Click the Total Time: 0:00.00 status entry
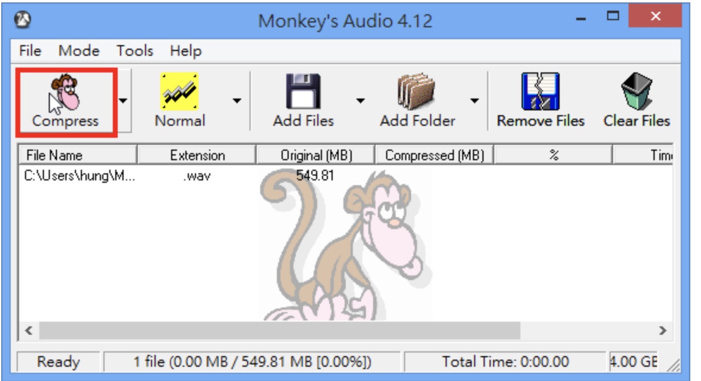The image size is (701, 381). coord(505,362)
